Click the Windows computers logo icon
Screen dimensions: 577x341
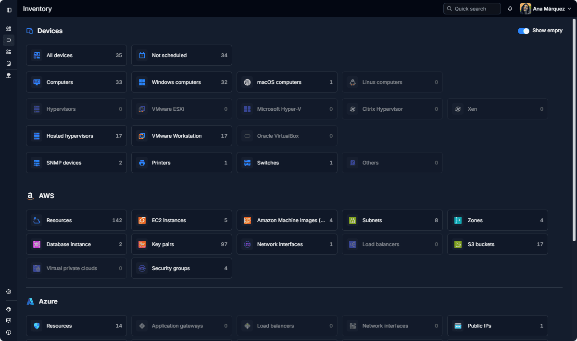[x=142, y=82]
